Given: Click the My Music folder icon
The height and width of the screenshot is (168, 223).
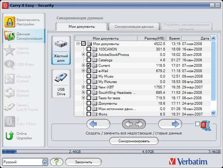Looking at the screenshot, I should pos(94,76).
